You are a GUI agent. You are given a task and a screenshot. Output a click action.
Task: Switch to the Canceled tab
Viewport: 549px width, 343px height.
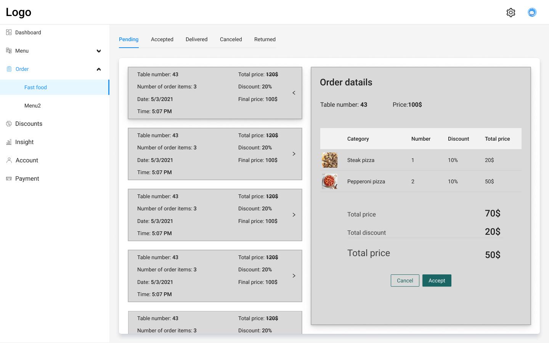coord(231,39)
